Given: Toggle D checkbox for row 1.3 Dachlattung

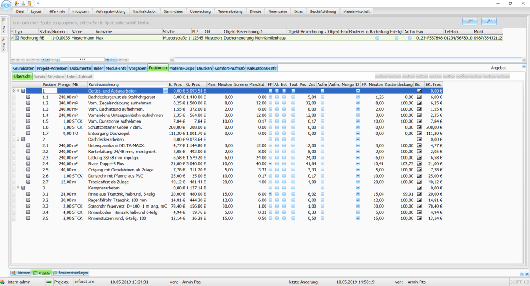Looking at the screenshot, I should point(358,109).
